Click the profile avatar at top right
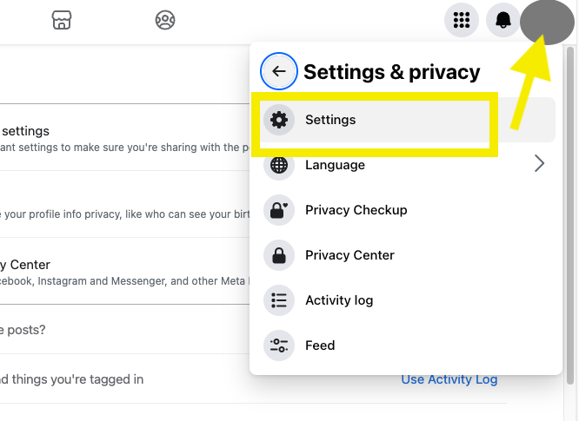The width and height of the screenshot is (579, 421). 545,20
